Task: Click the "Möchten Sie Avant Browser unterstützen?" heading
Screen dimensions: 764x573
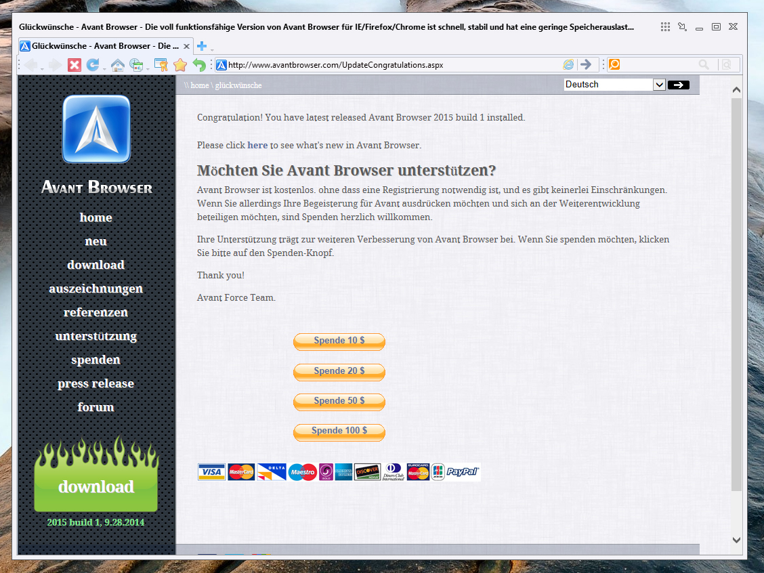Action: (346, 171)
